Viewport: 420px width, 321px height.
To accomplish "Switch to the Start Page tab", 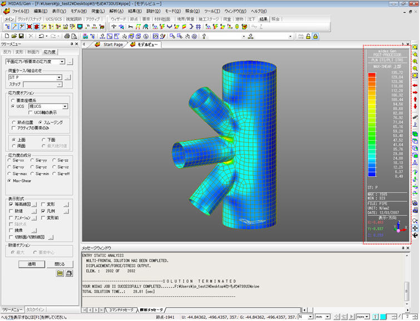I will point(113,45).
